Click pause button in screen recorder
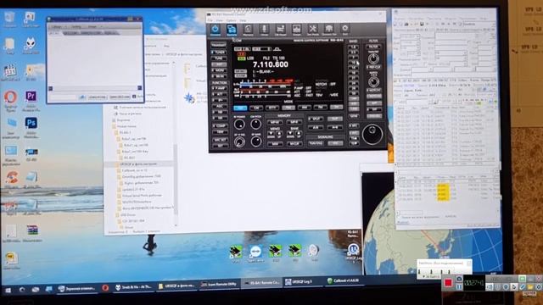Screen dimensions: 543x305 459,286
